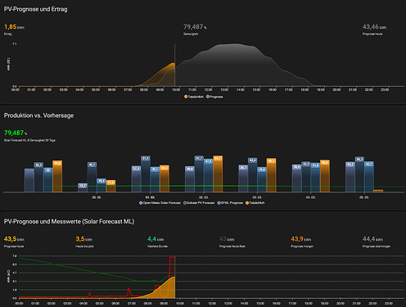The height and width of the screenshot is (307, 406).
Task: Click the 05.03. date label on bar chart
Action: coord(364,197)
